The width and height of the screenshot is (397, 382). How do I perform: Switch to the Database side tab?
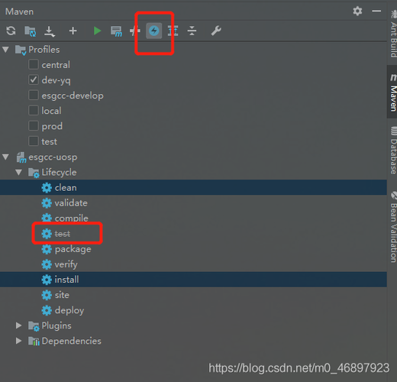(393, 151)
